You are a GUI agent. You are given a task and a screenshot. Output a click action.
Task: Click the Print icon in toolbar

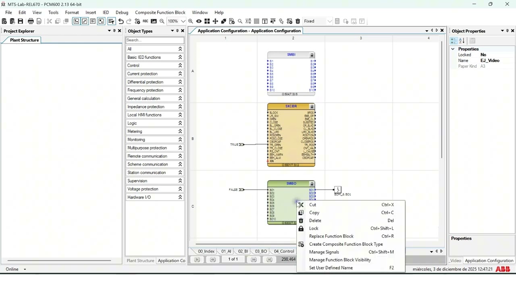point(31,21)
